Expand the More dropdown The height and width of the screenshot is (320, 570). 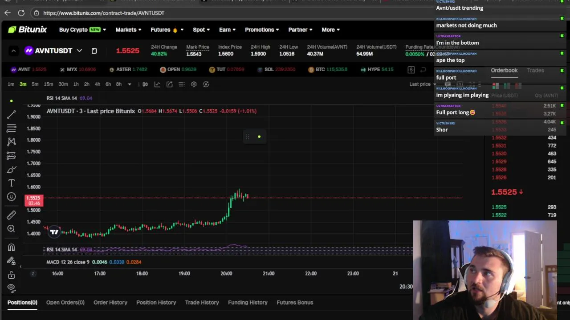(x=330, y=30)
